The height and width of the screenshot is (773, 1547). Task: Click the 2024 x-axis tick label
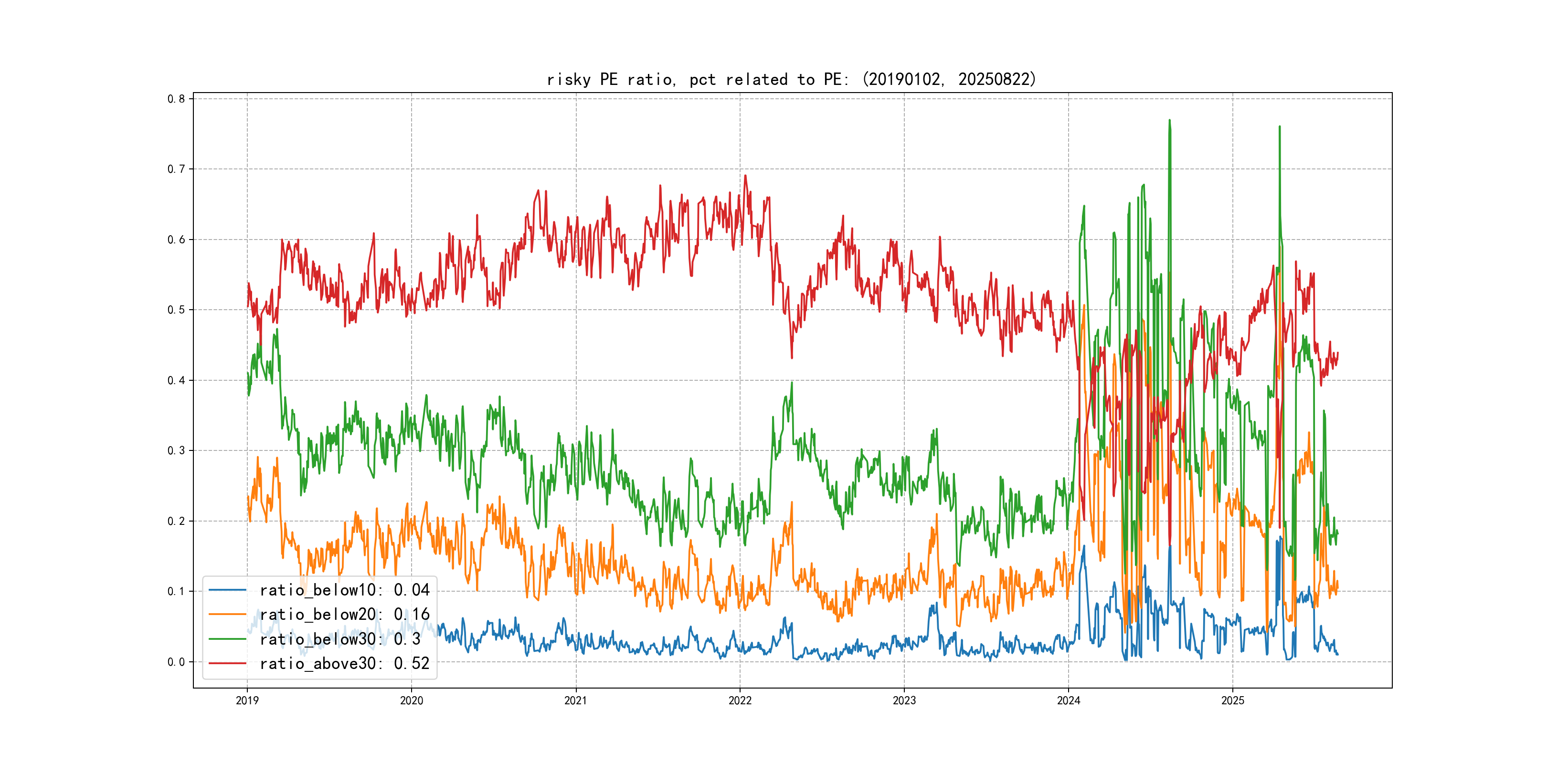1069,700
